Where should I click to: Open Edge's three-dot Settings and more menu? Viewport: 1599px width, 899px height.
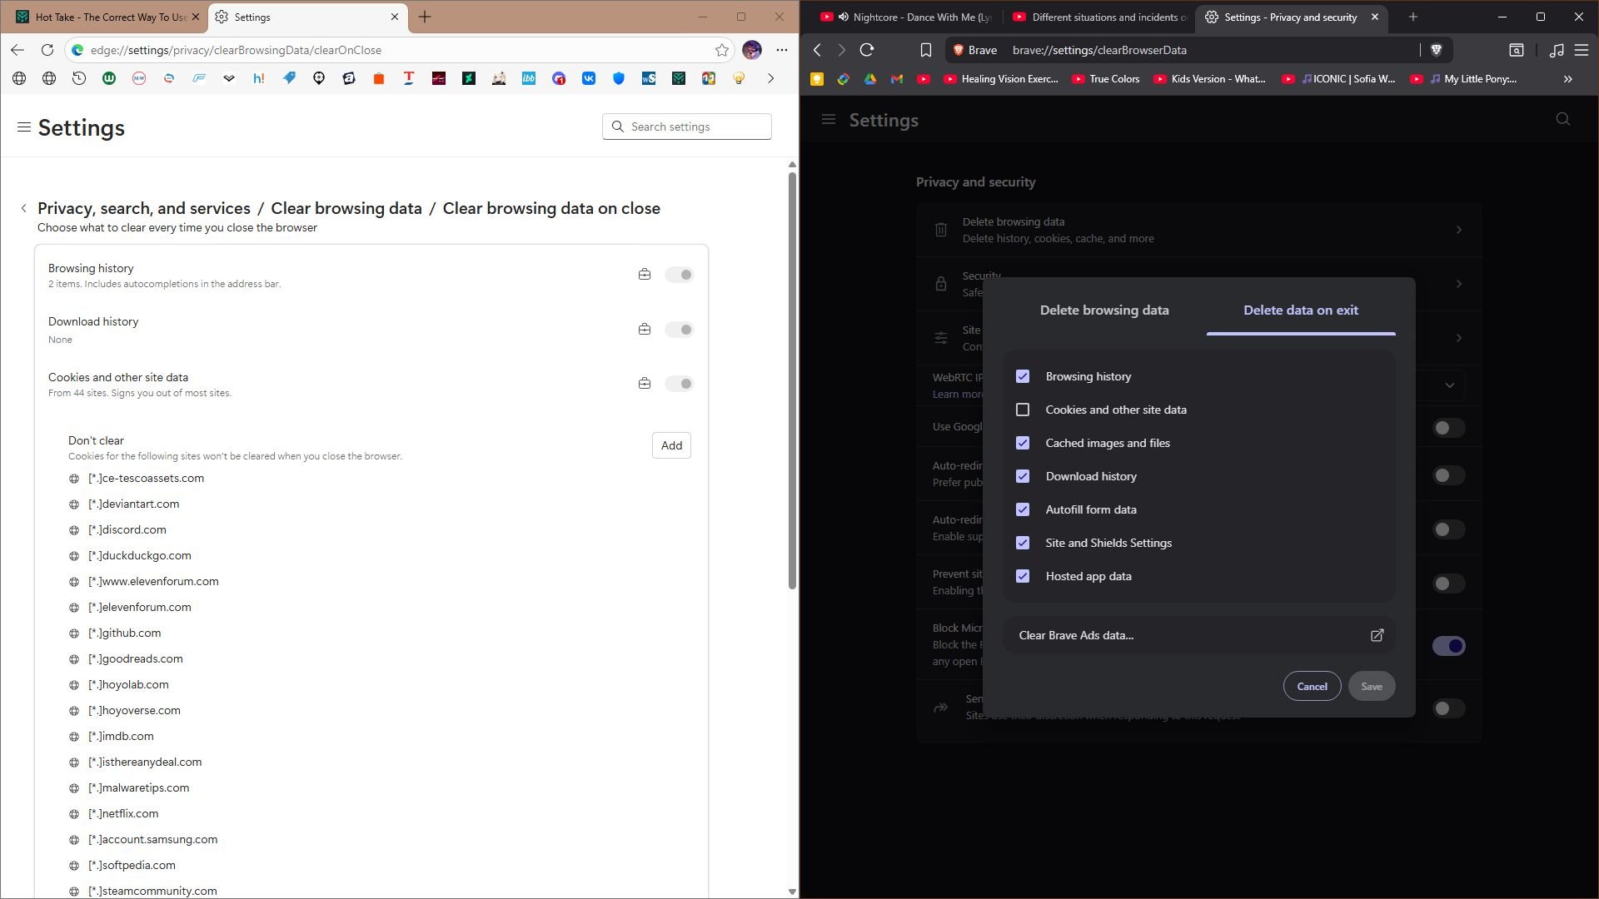click(x=782, y=50)
